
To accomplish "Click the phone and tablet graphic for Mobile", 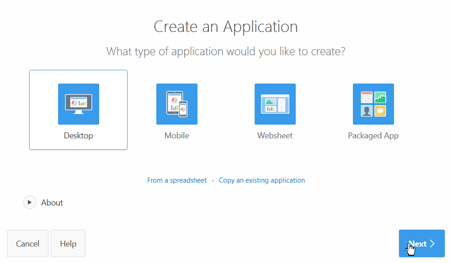I will point(176,104).
